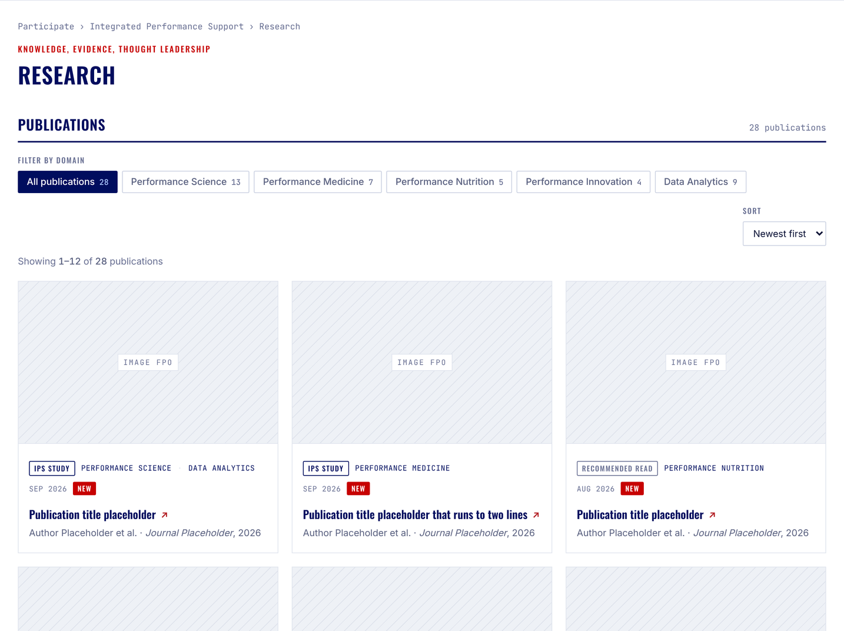Click the Recommended Read badge
Screen dimensions: 844x631
[x=617, y=469]
